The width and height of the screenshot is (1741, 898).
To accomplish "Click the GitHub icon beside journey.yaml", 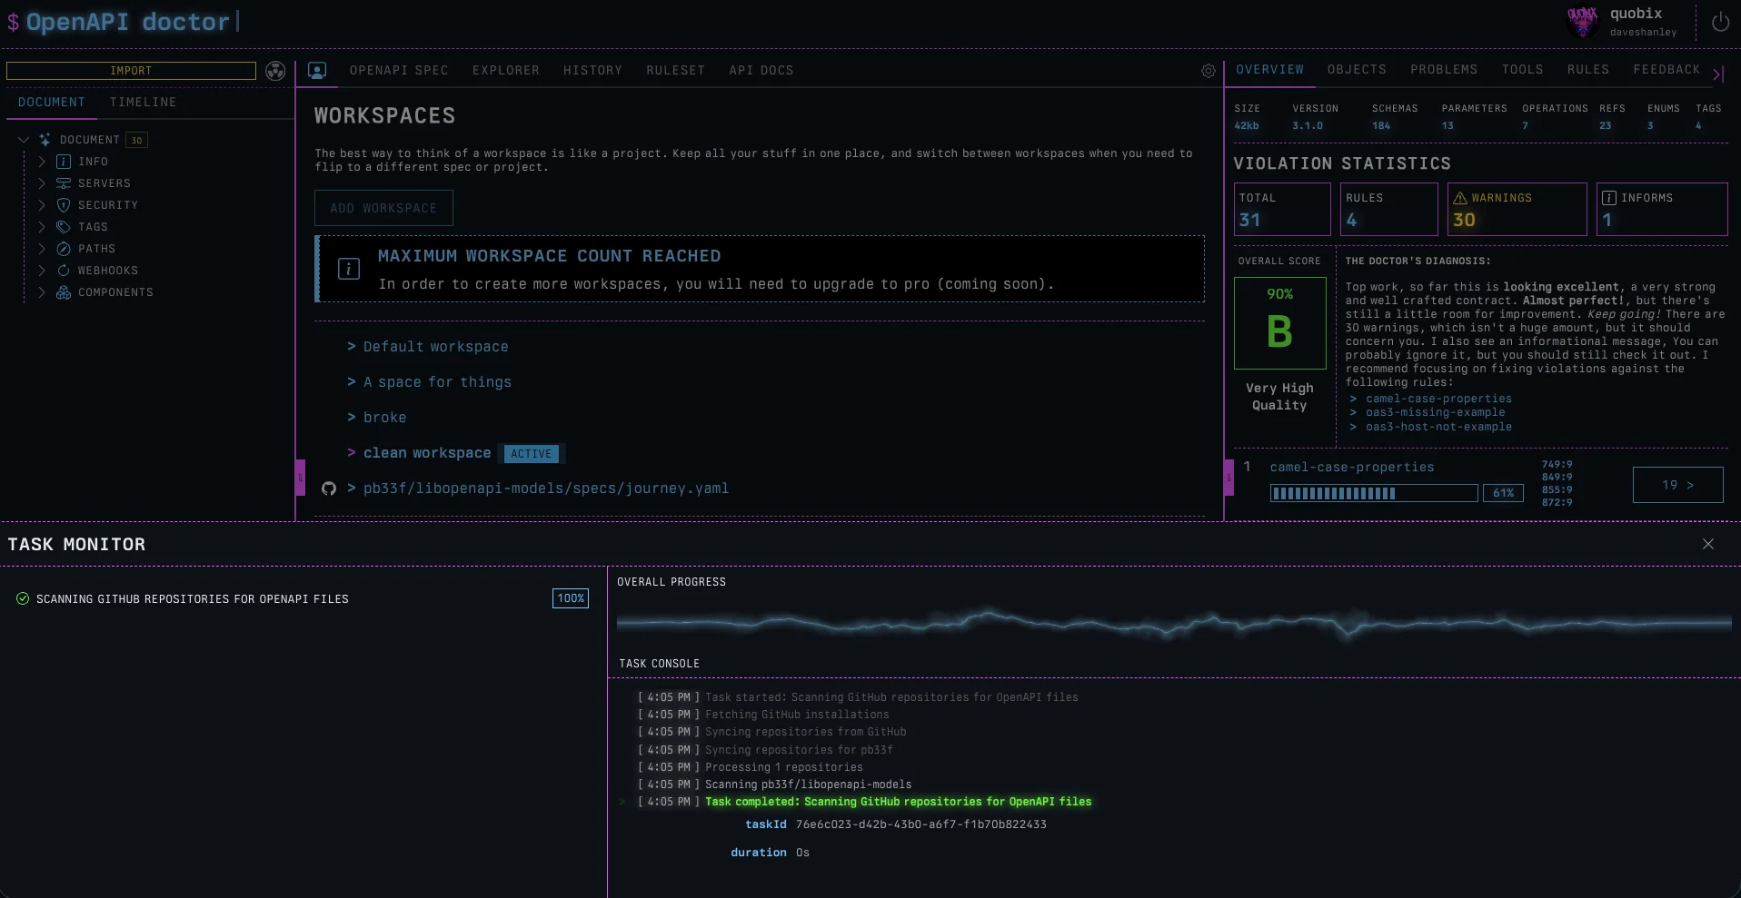I will [329, 488].
